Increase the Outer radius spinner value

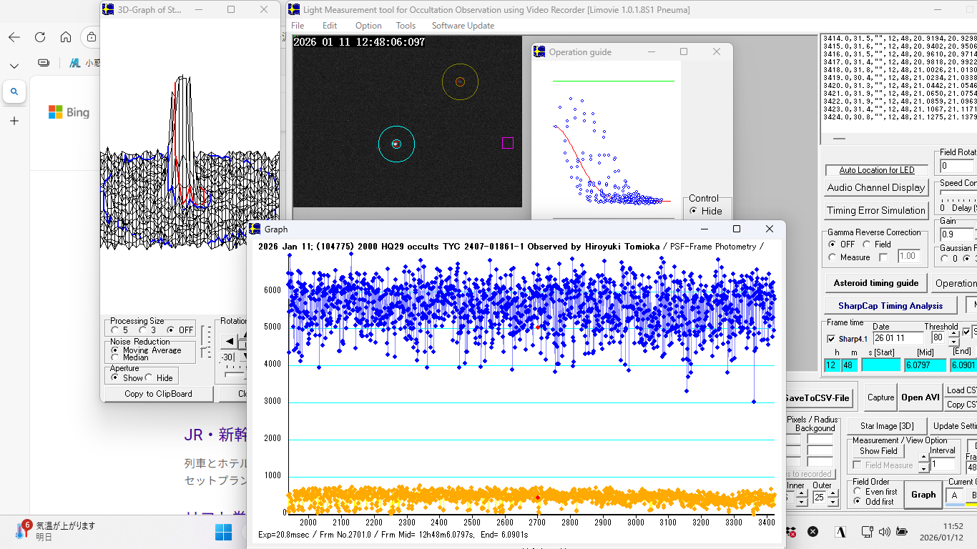[833, 493]
